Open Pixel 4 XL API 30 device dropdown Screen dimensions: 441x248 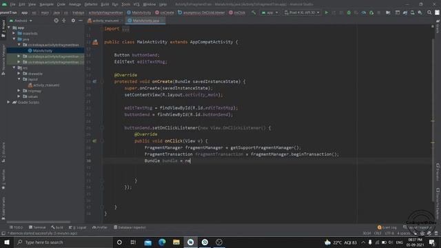point(302,12)
